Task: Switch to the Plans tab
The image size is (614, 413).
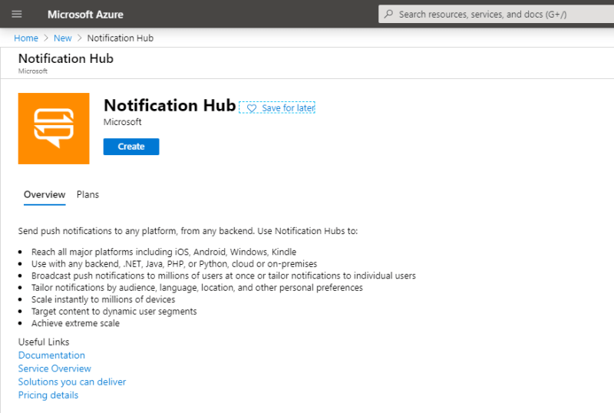Action: [87, 195]
